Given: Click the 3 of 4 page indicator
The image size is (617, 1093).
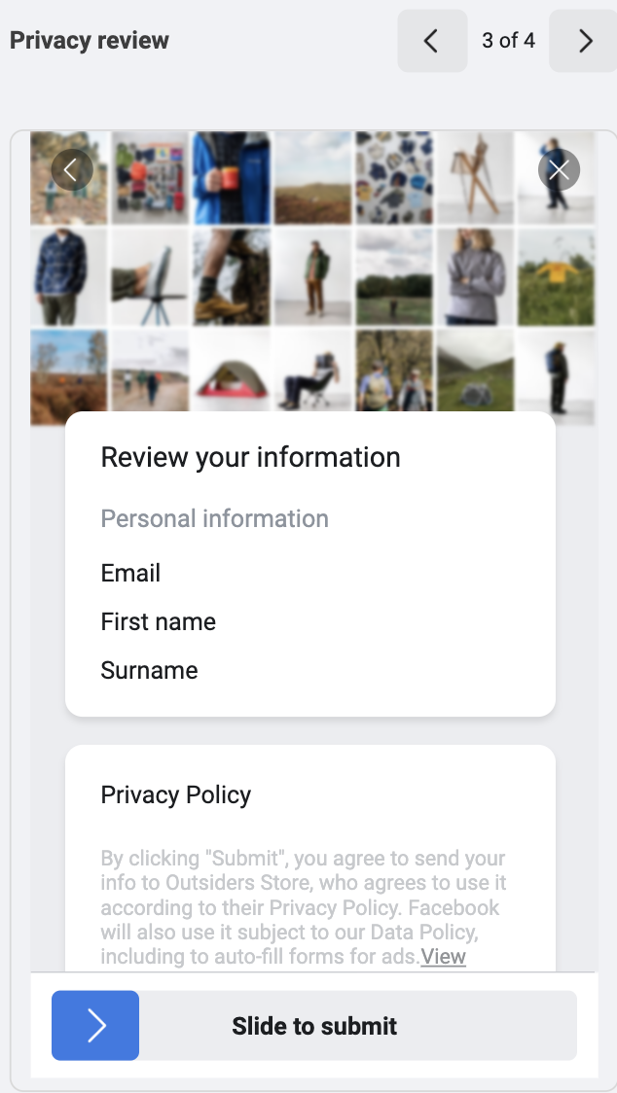Looking at the screenshot, I should click(x=508, y=41).
